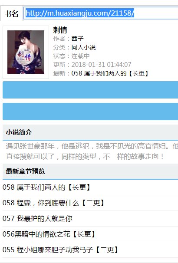Click the second blue button bar

(x=90, y=112)
